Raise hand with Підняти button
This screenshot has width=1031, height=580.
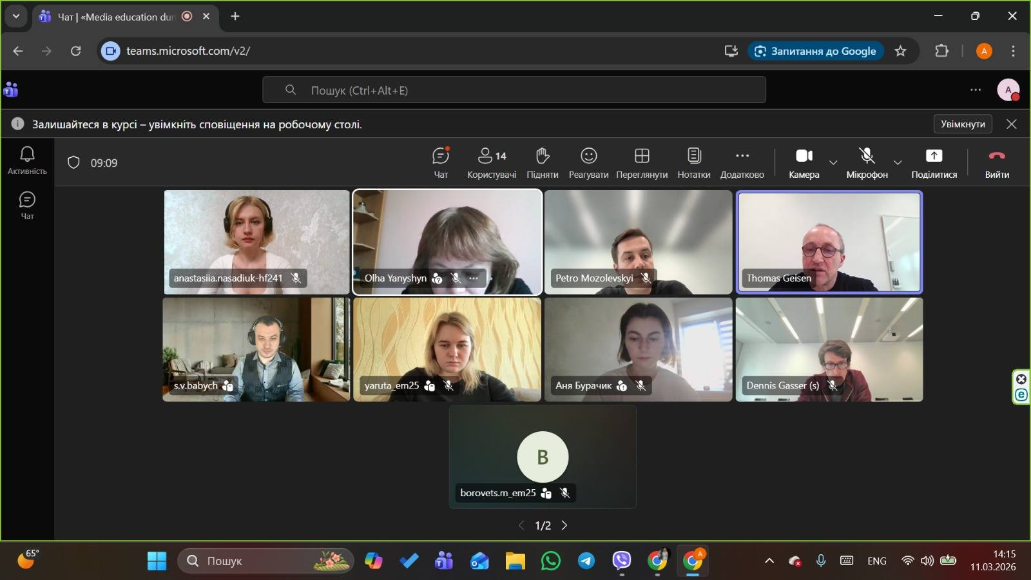coord(542,162)
